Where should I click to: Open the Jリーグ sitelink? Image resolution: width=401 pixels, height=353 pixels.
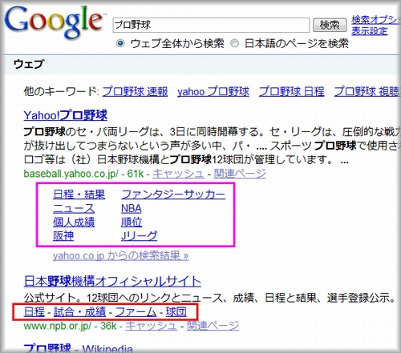140,236
